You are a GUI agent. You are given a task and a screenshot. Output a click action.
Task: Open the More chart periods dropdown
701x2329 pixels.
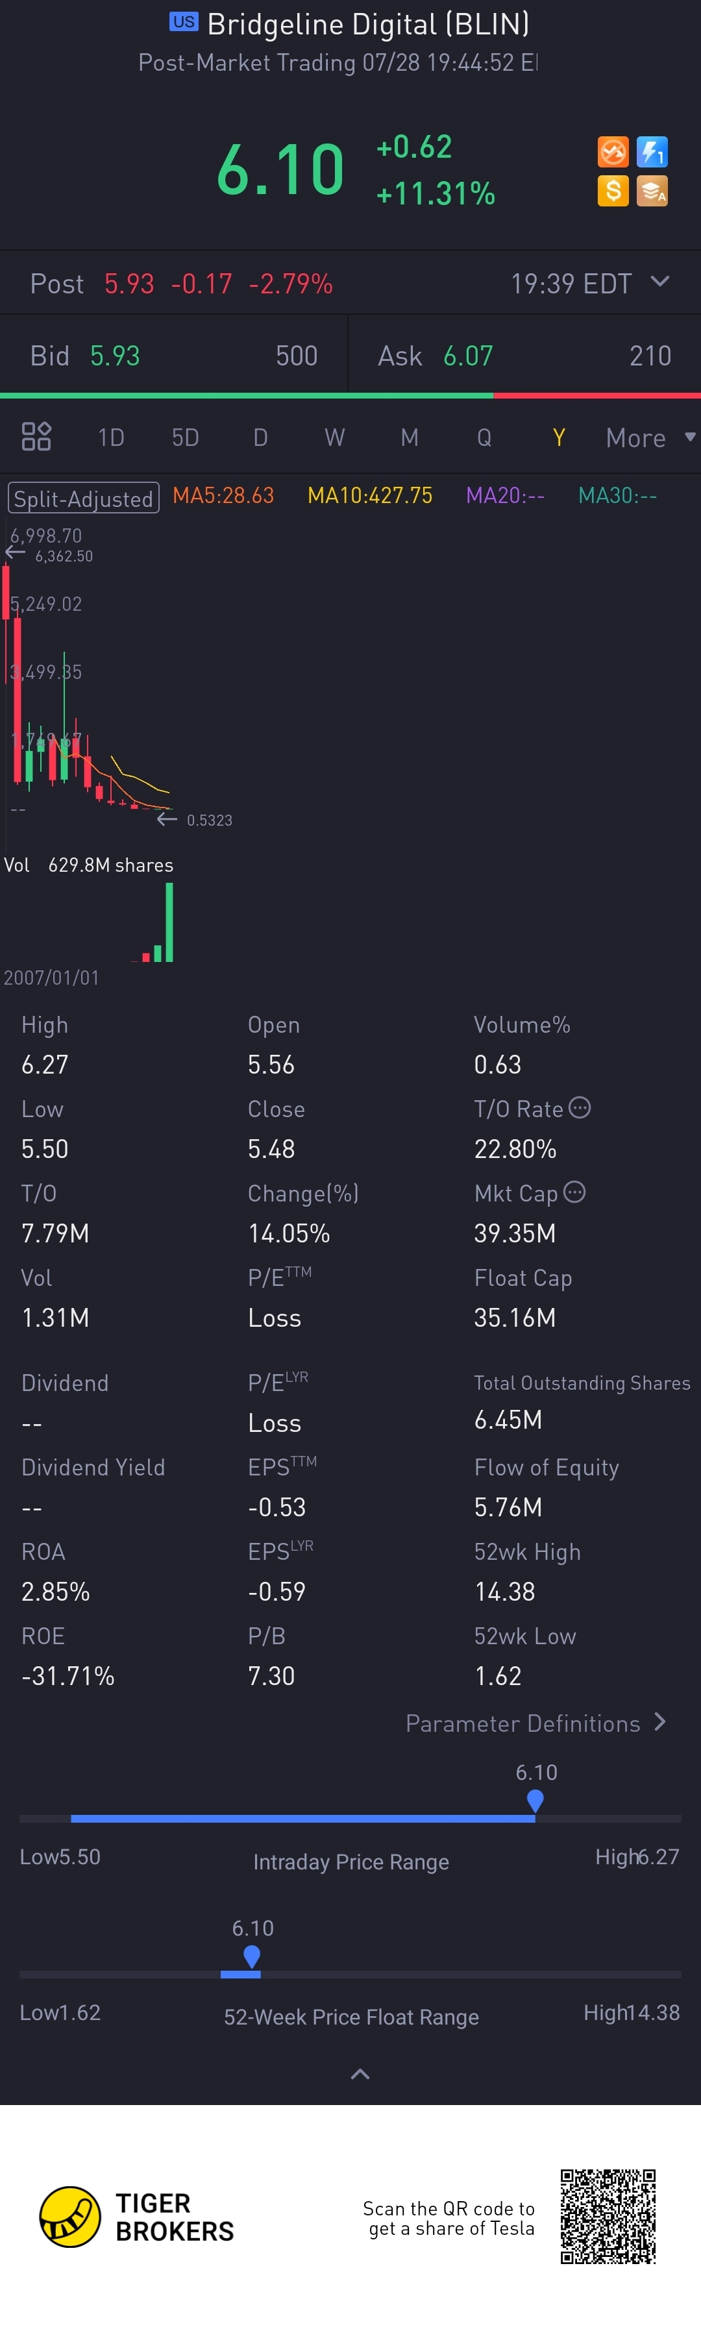650,437
